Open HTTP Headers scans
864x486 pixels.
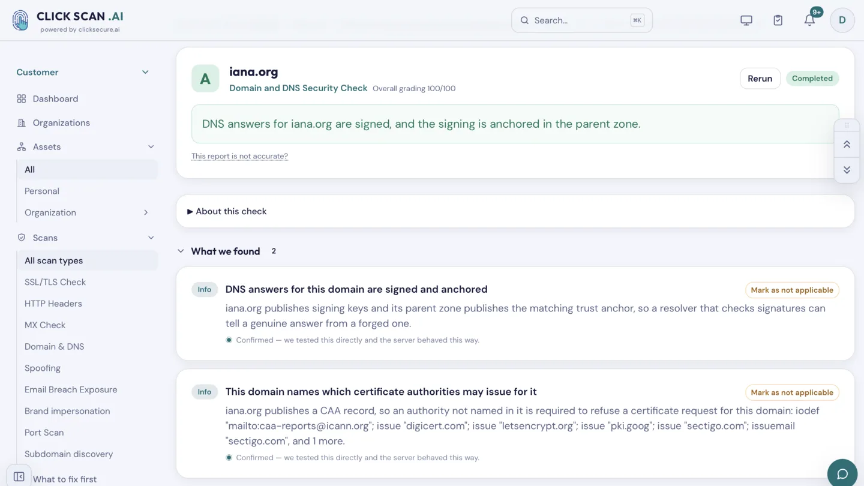(x=53, y=304)
